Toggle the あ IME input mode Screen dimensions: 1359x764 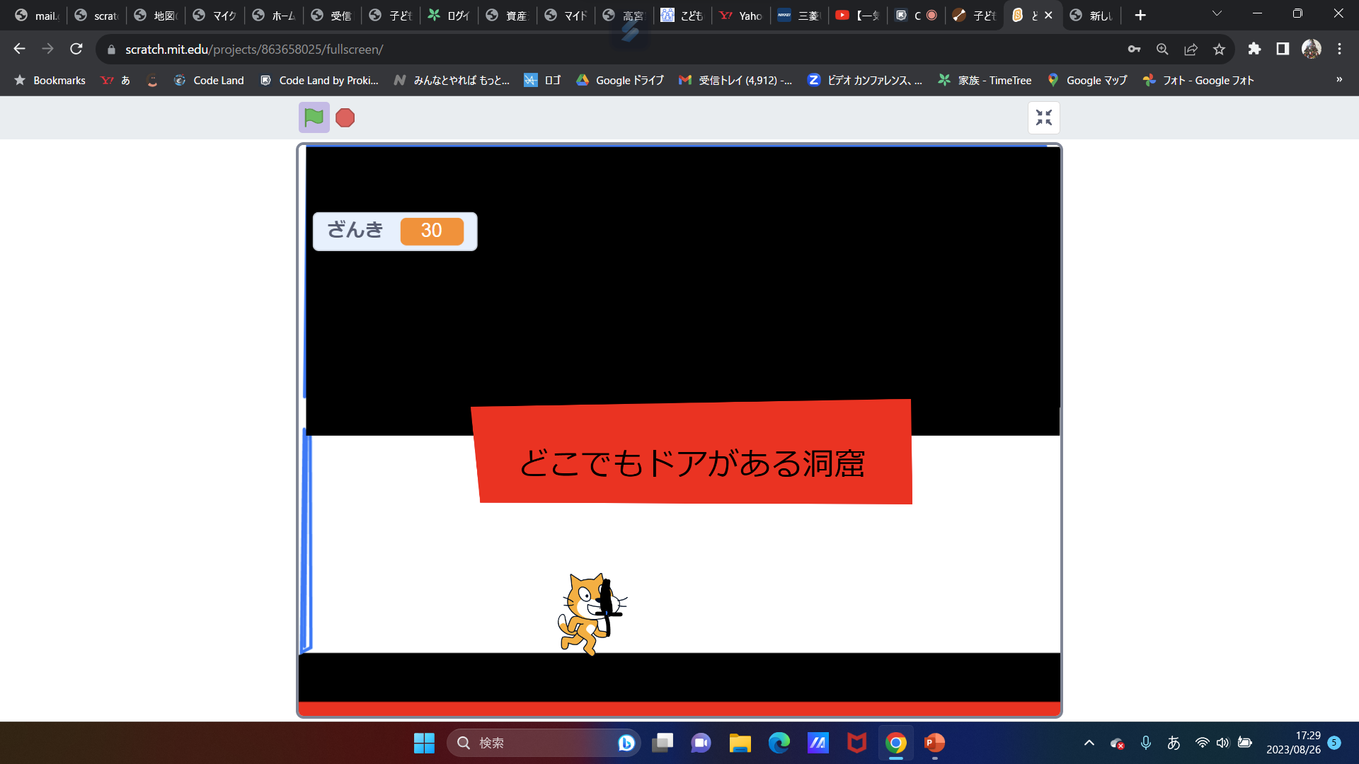(x=1174, y=743)
